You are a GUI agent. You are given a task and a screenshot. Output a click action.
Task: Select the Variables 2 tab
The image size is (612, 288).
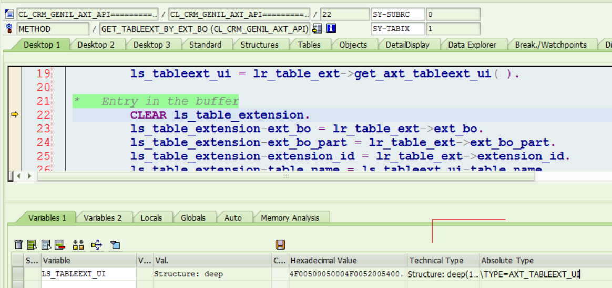click(x=103, y=218)
